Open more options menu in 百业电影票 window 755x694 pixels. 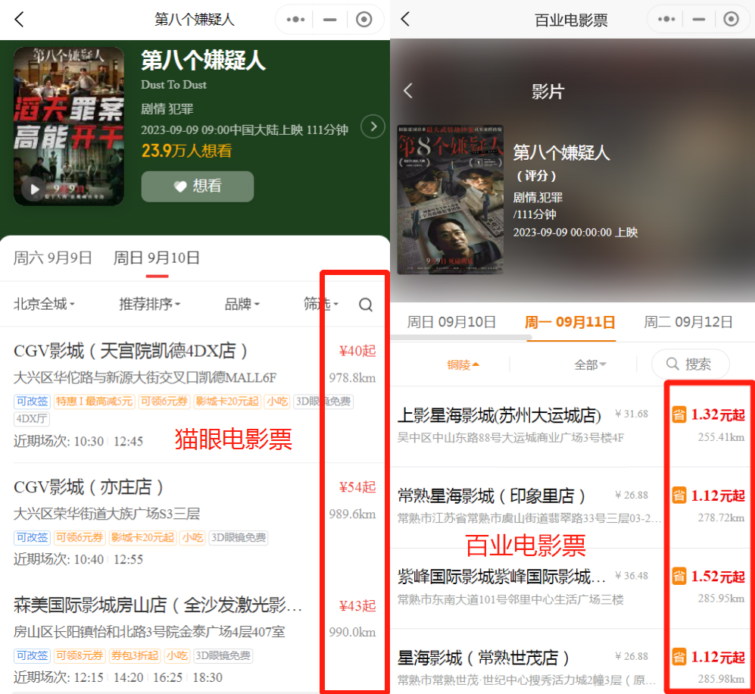click(666, 19)
